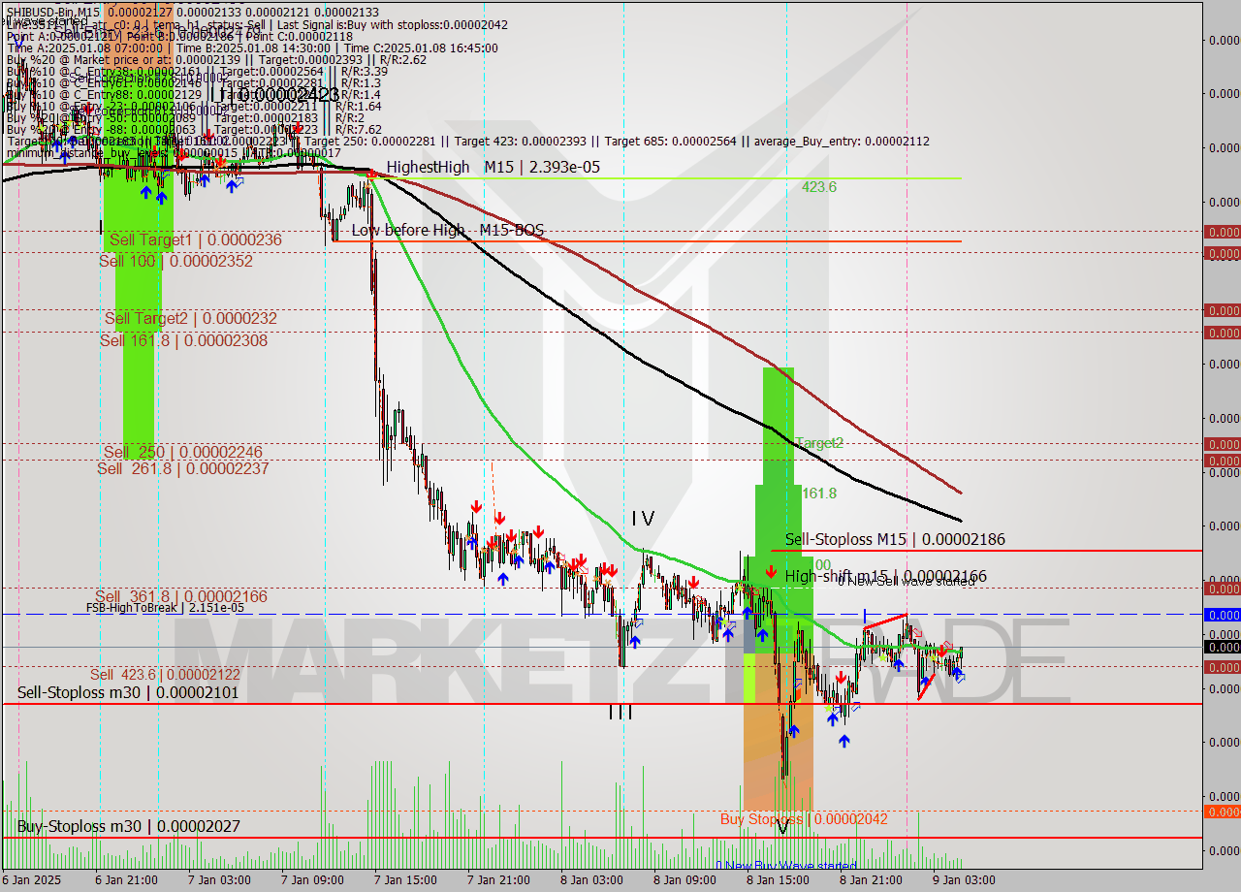
Task: Click the green 161.8 label near the bar
Action: [819, 494]
